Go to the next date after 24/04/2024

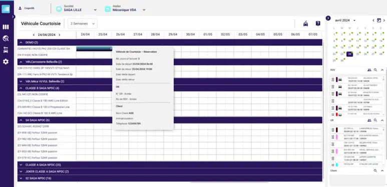(x=60, y=35)
